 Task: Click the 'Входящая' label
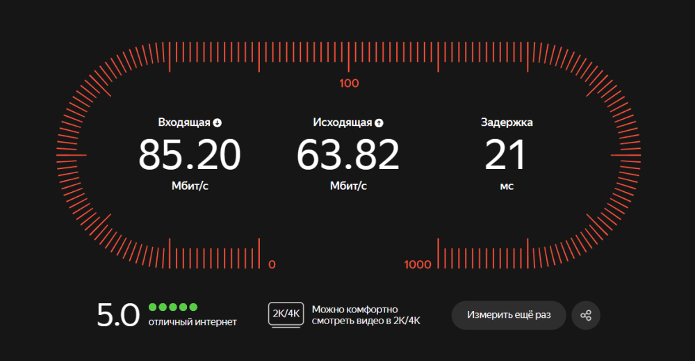184,122
